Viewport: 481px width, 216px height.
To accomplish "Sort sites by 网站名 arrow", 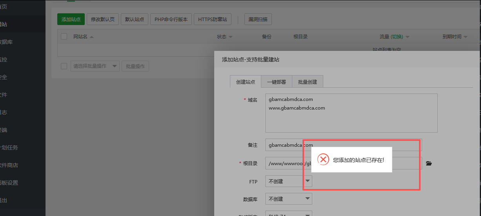I will (91, 37).
